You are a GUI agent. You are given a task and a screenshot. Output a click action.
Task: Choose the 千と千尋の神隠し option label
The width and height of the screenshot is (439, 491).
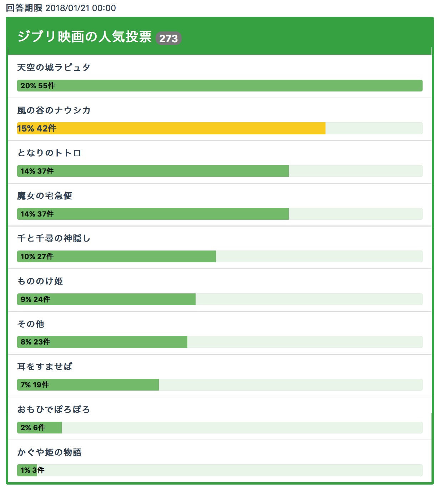(x=54, y=238)
